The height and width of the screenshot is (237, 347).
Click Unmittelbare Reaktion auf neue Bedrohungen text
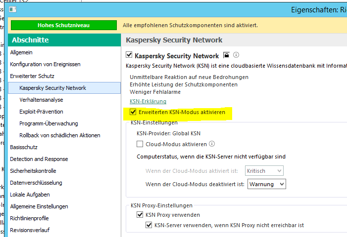coord(189,77)
